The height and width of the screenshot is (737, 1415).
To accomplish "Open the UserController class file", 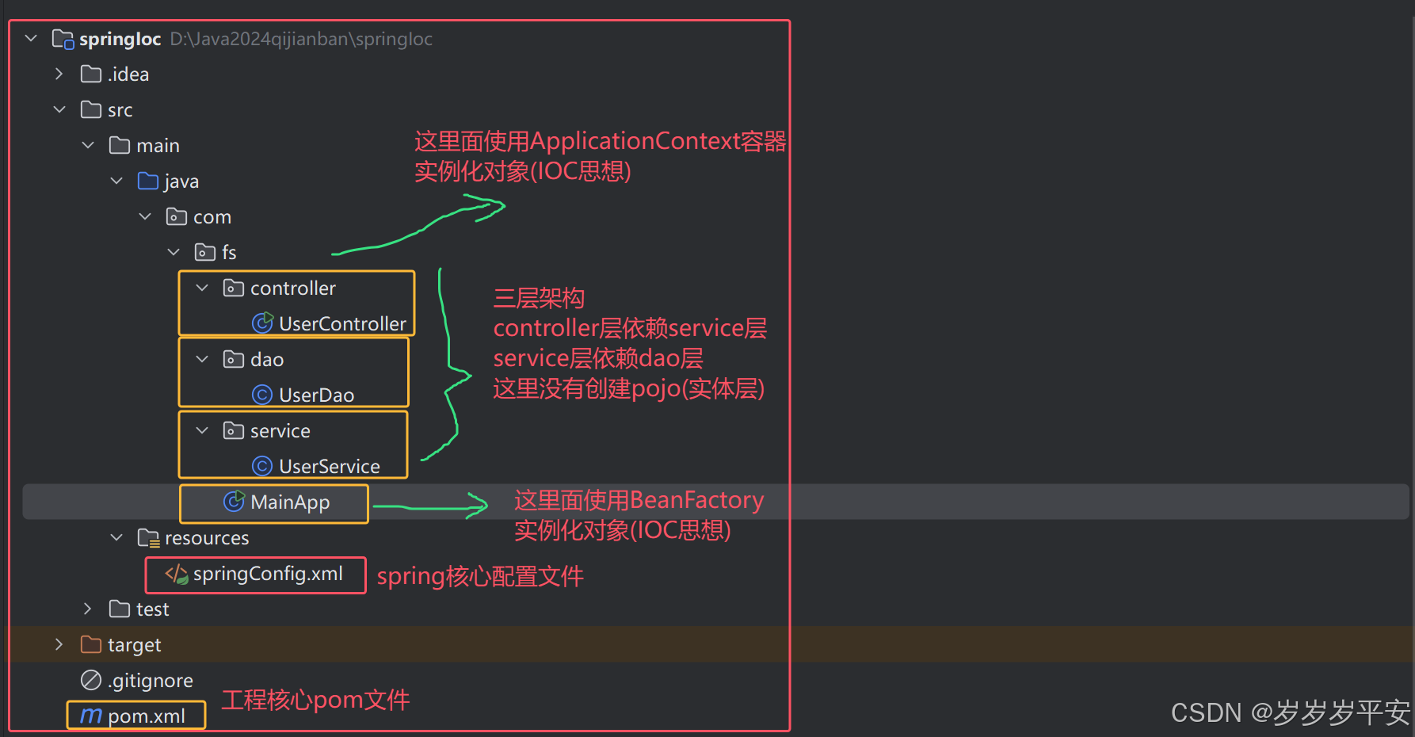I will pos(342,323).
